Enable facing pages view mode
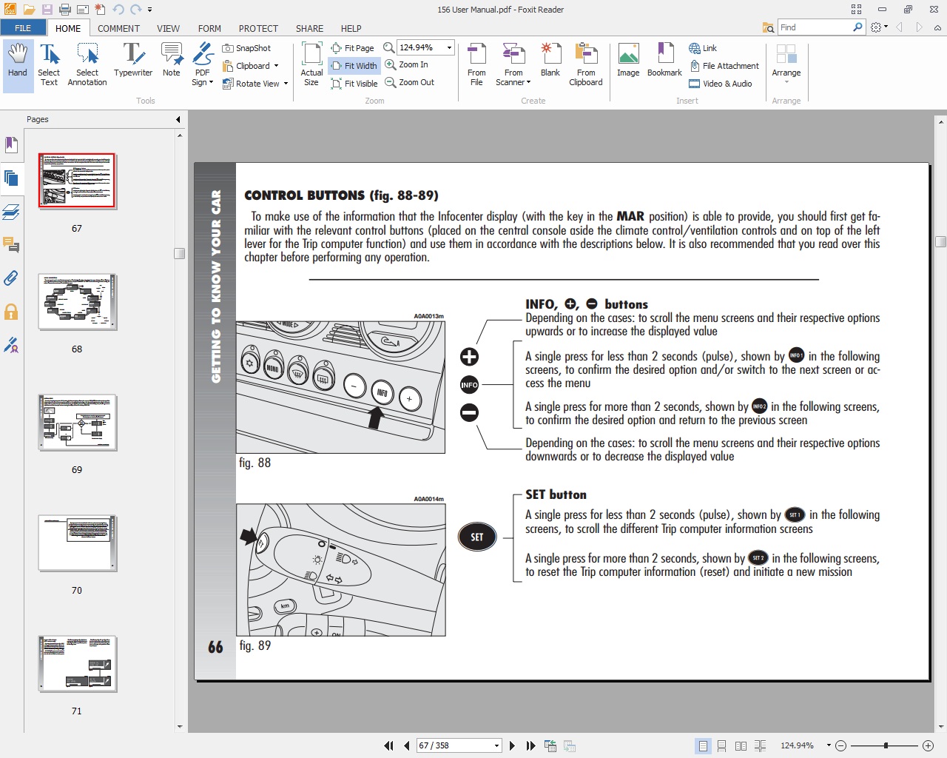The image size is (947, 758). point(741,745)
